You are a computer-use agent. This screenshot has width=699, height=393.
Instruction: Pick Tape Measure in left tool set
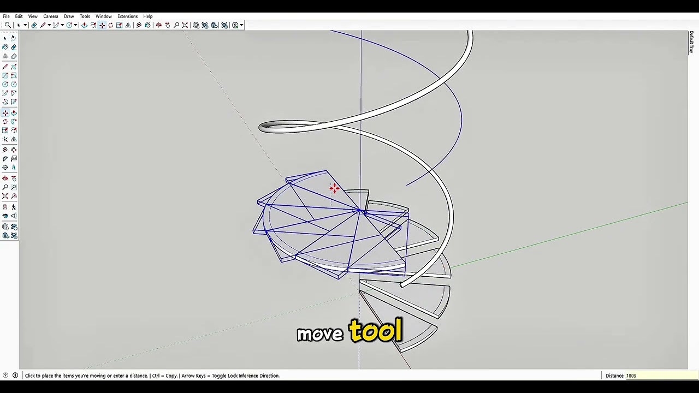point(5,150)
